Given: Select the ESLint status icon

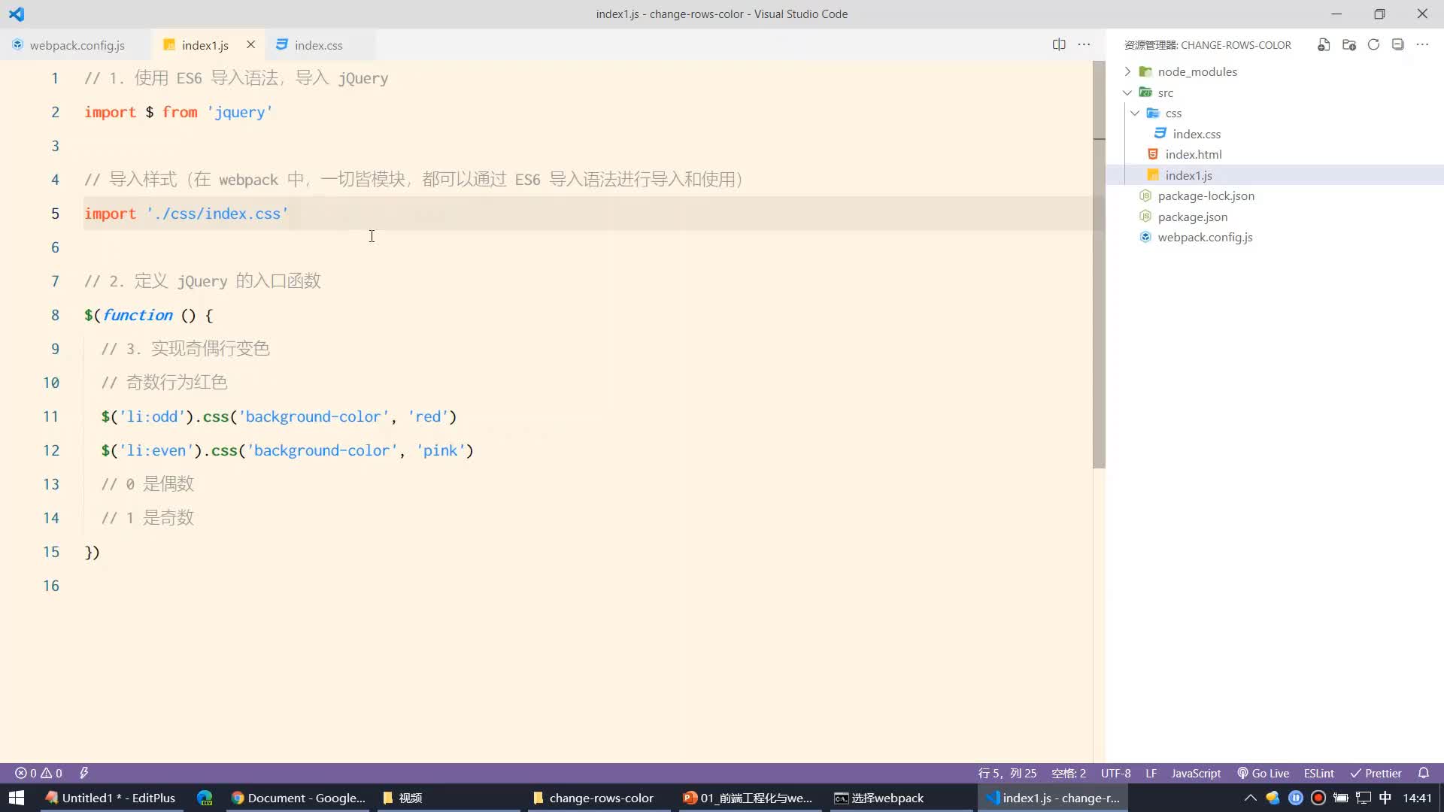Looking at the screenshot, I should (x=1319, y=772).
